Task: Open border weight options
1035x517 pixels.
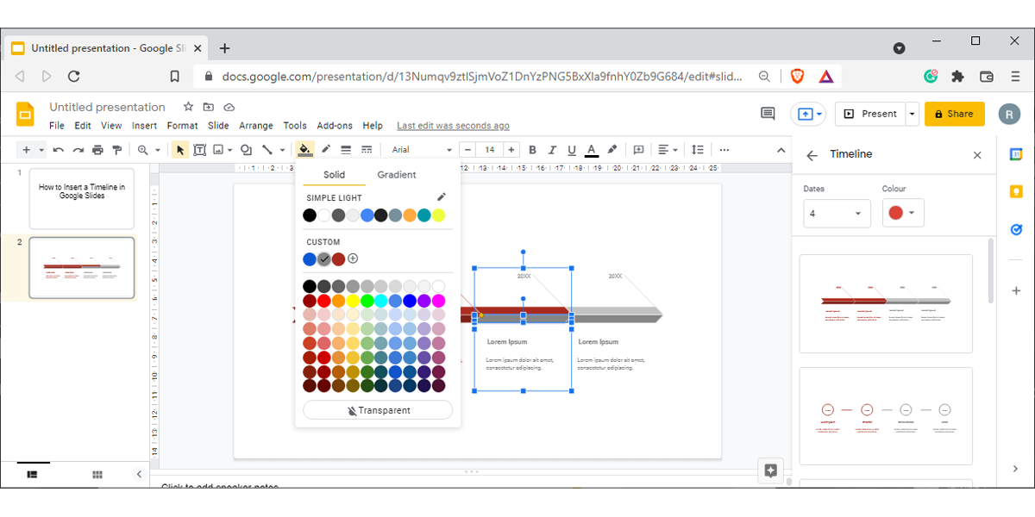Action: [346, 150]
